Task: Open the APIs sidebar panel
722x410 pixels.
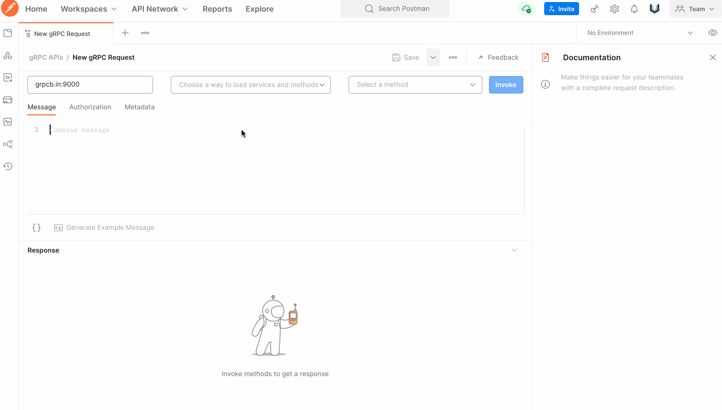Action: [x=8, y=55]
